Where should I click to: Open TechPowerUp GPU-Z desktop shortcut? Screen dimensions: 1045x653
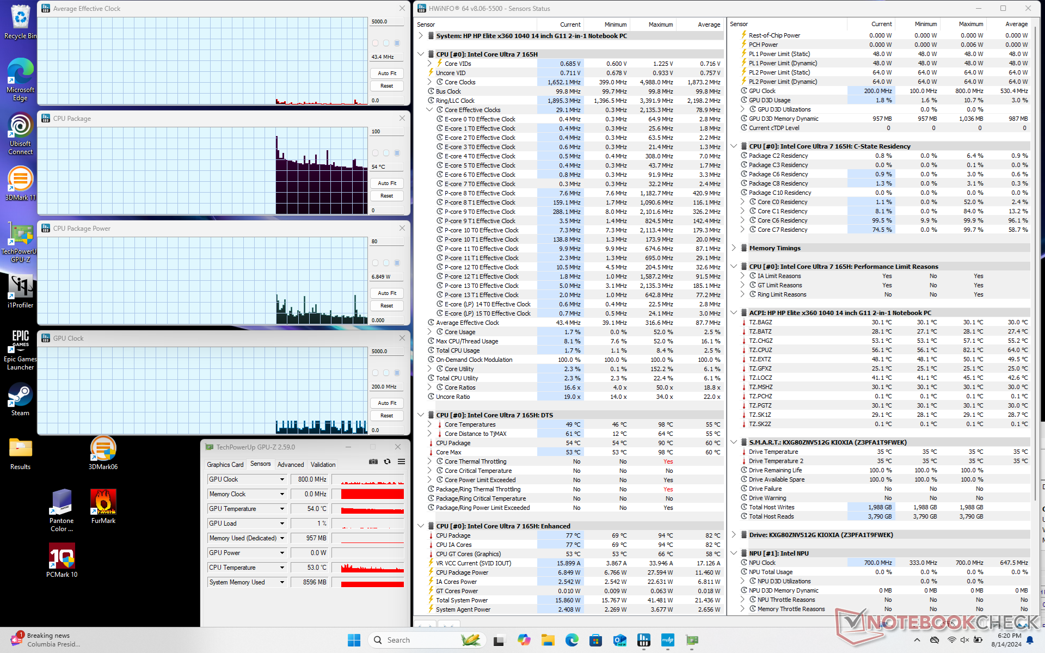20,243
